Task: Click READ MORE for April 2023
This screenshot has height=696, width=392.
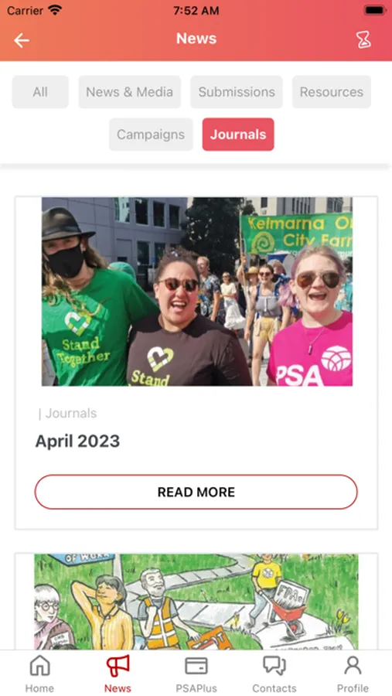Action: tap(196, 492)
